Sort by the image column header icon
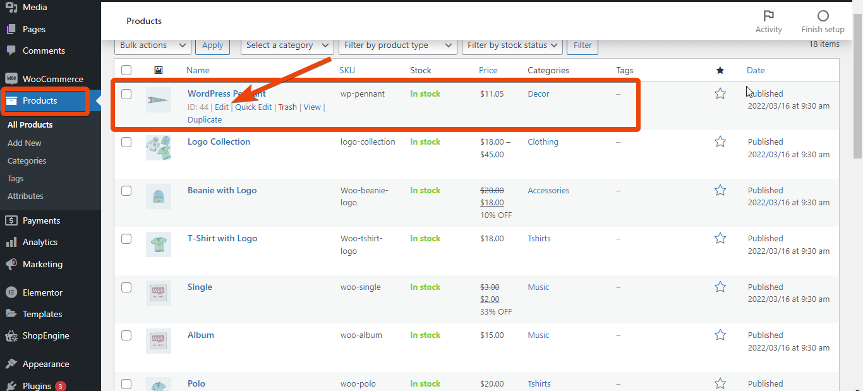The width and height of the screenshot is (863, 391). click(159, 70)
